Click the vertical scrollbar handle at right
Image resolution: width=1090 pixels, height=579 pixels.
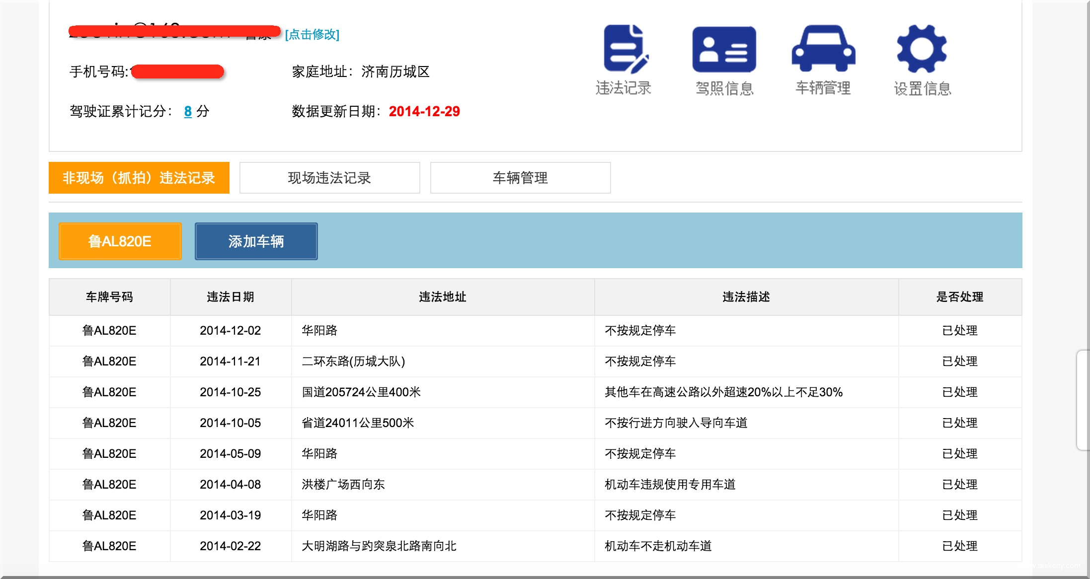click(x=1083, y=400)
